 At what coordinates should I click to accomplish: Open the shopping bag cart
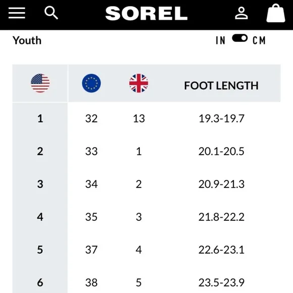click(x=276, y=13)
